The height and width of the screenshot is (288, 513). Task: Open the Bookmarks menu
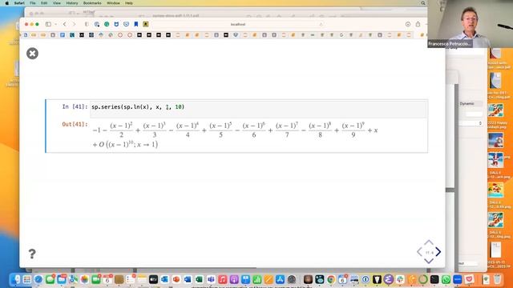click(x=92, y=3)
